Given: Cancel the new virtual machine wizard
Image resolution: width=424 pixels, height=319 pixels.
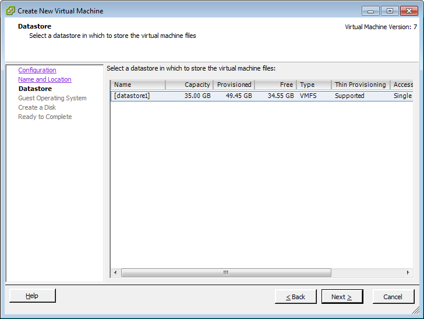Looking at the screenshot, I should point(393,297).
